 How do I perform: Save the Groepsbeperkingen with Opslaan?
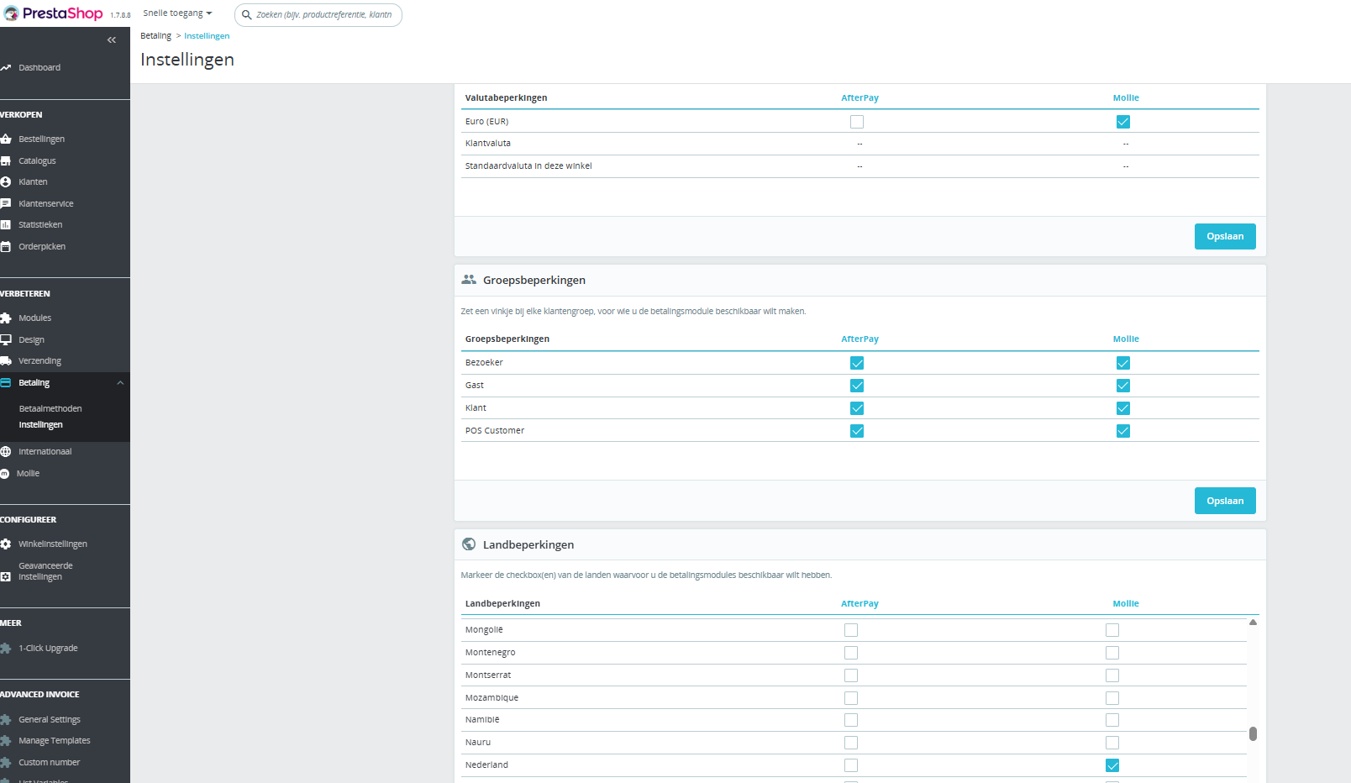(x=1225, y=501)
